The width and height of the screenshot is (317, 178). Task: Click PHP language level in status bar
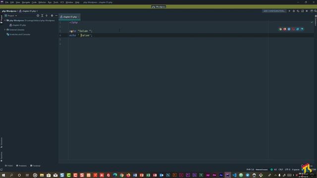pyautogui.click(x=250, y=170)
